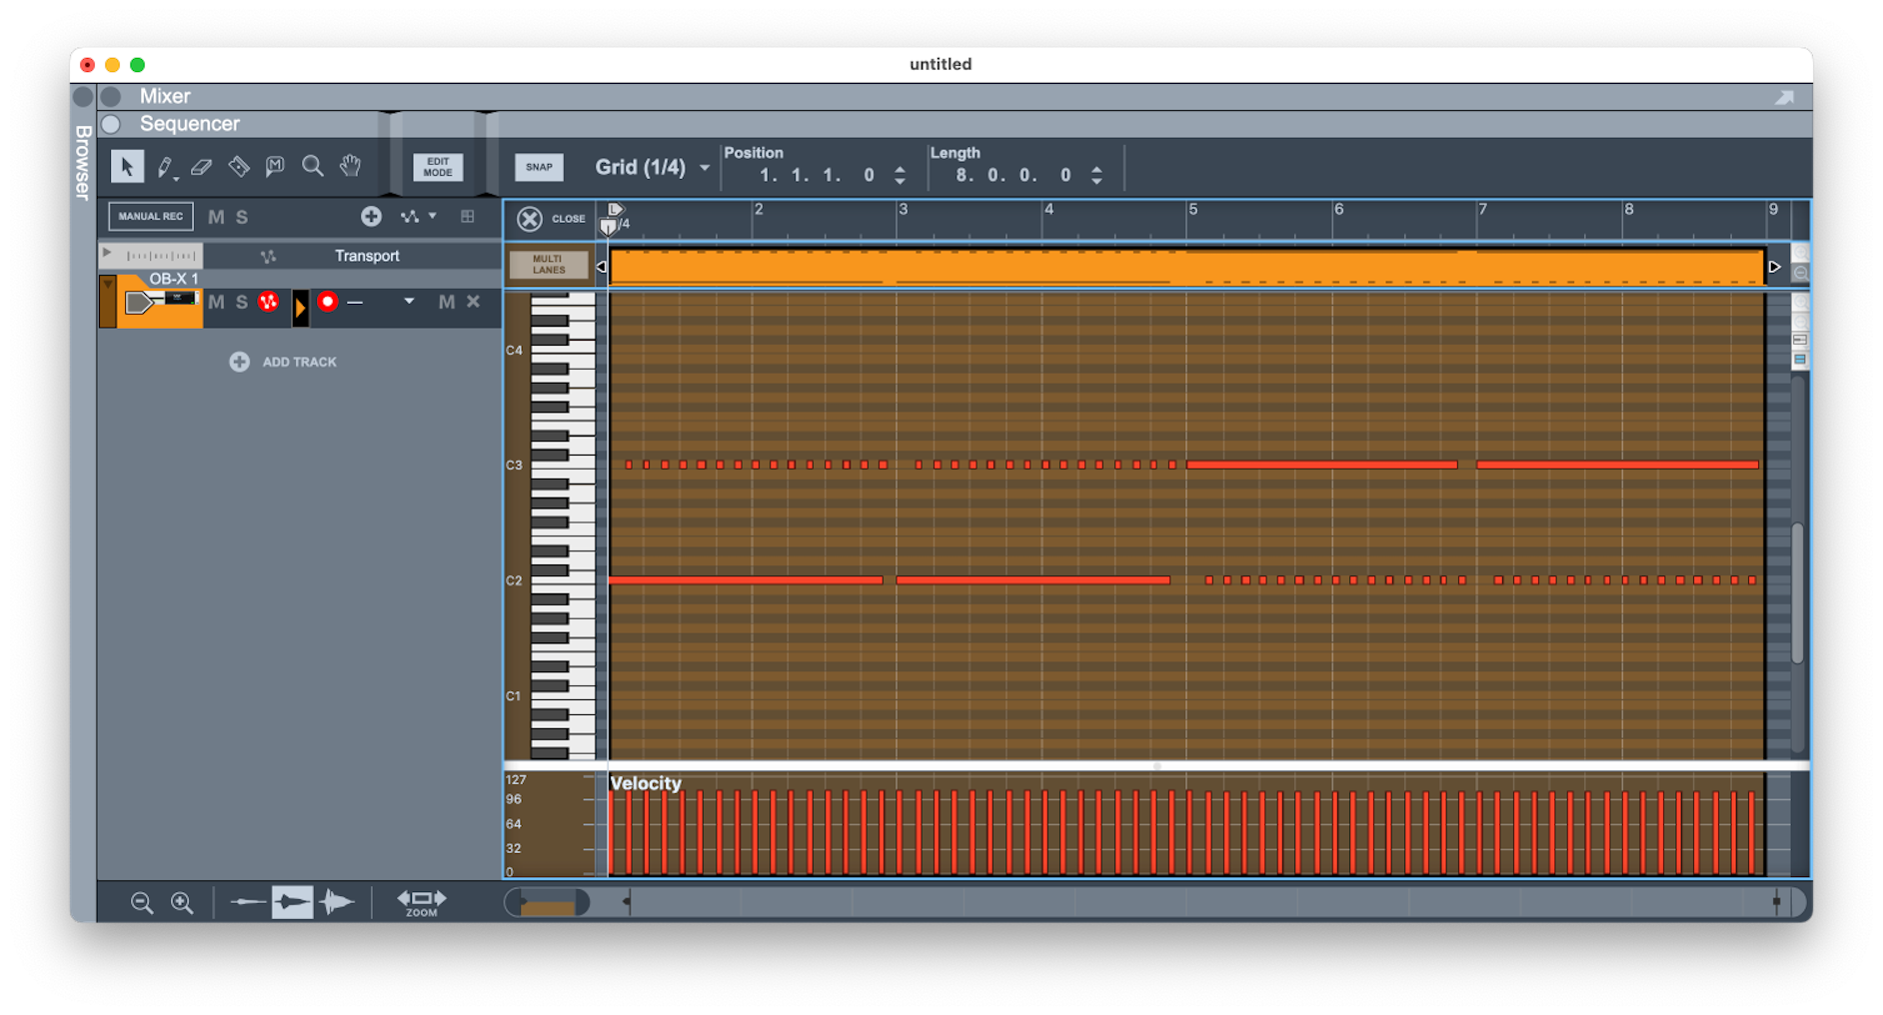Toggle the Mixer panel round button
The width and height of the screenshot is (1883, 1015).
pos(111,96)
